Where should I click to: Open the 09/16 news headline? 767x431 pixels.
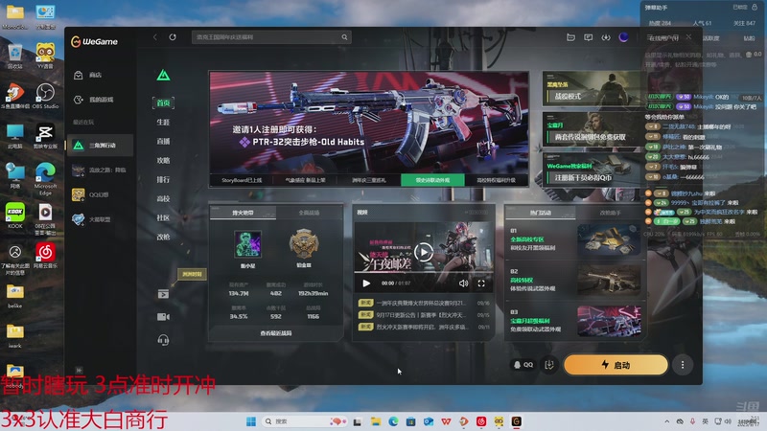[x=424, y=303]
